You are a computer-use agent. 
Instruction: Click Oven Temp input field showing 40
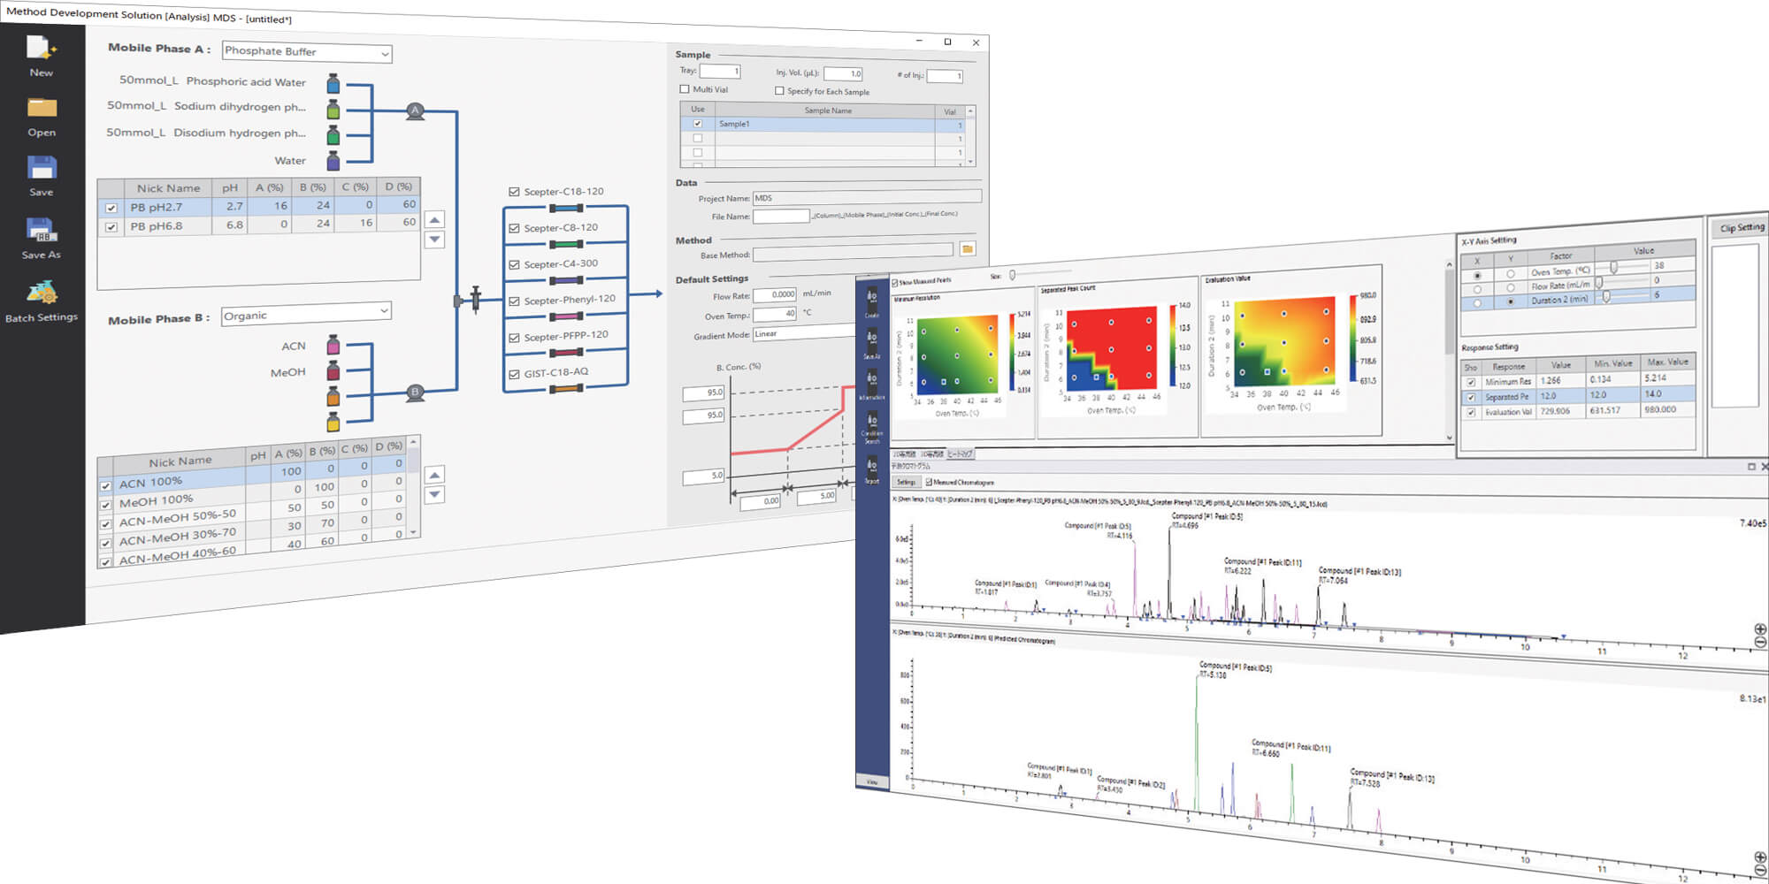pyautogui.click(x=775, y=314)
